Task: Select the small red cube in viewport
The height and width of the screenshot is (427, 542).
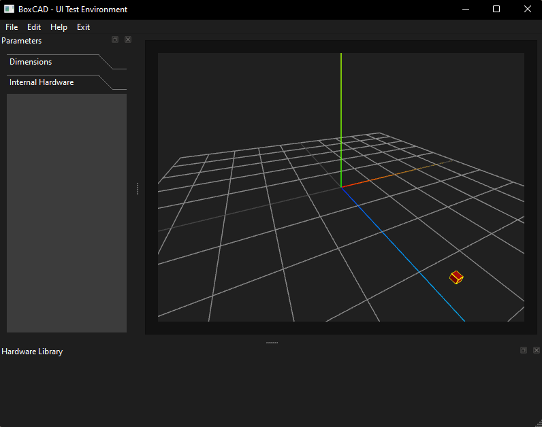Action: [x=456, y=277]
